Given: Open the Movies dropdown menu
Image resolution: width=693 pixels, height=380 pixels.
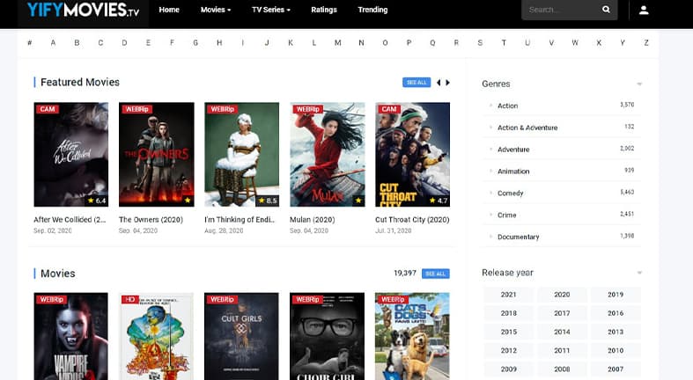Looking at the screenshot, I should click(216, 10).
